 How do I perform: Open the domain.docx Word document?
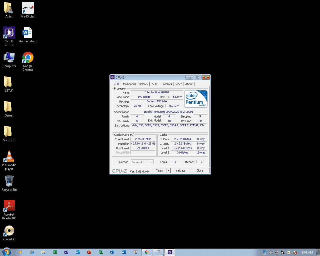tap(28, 35)
